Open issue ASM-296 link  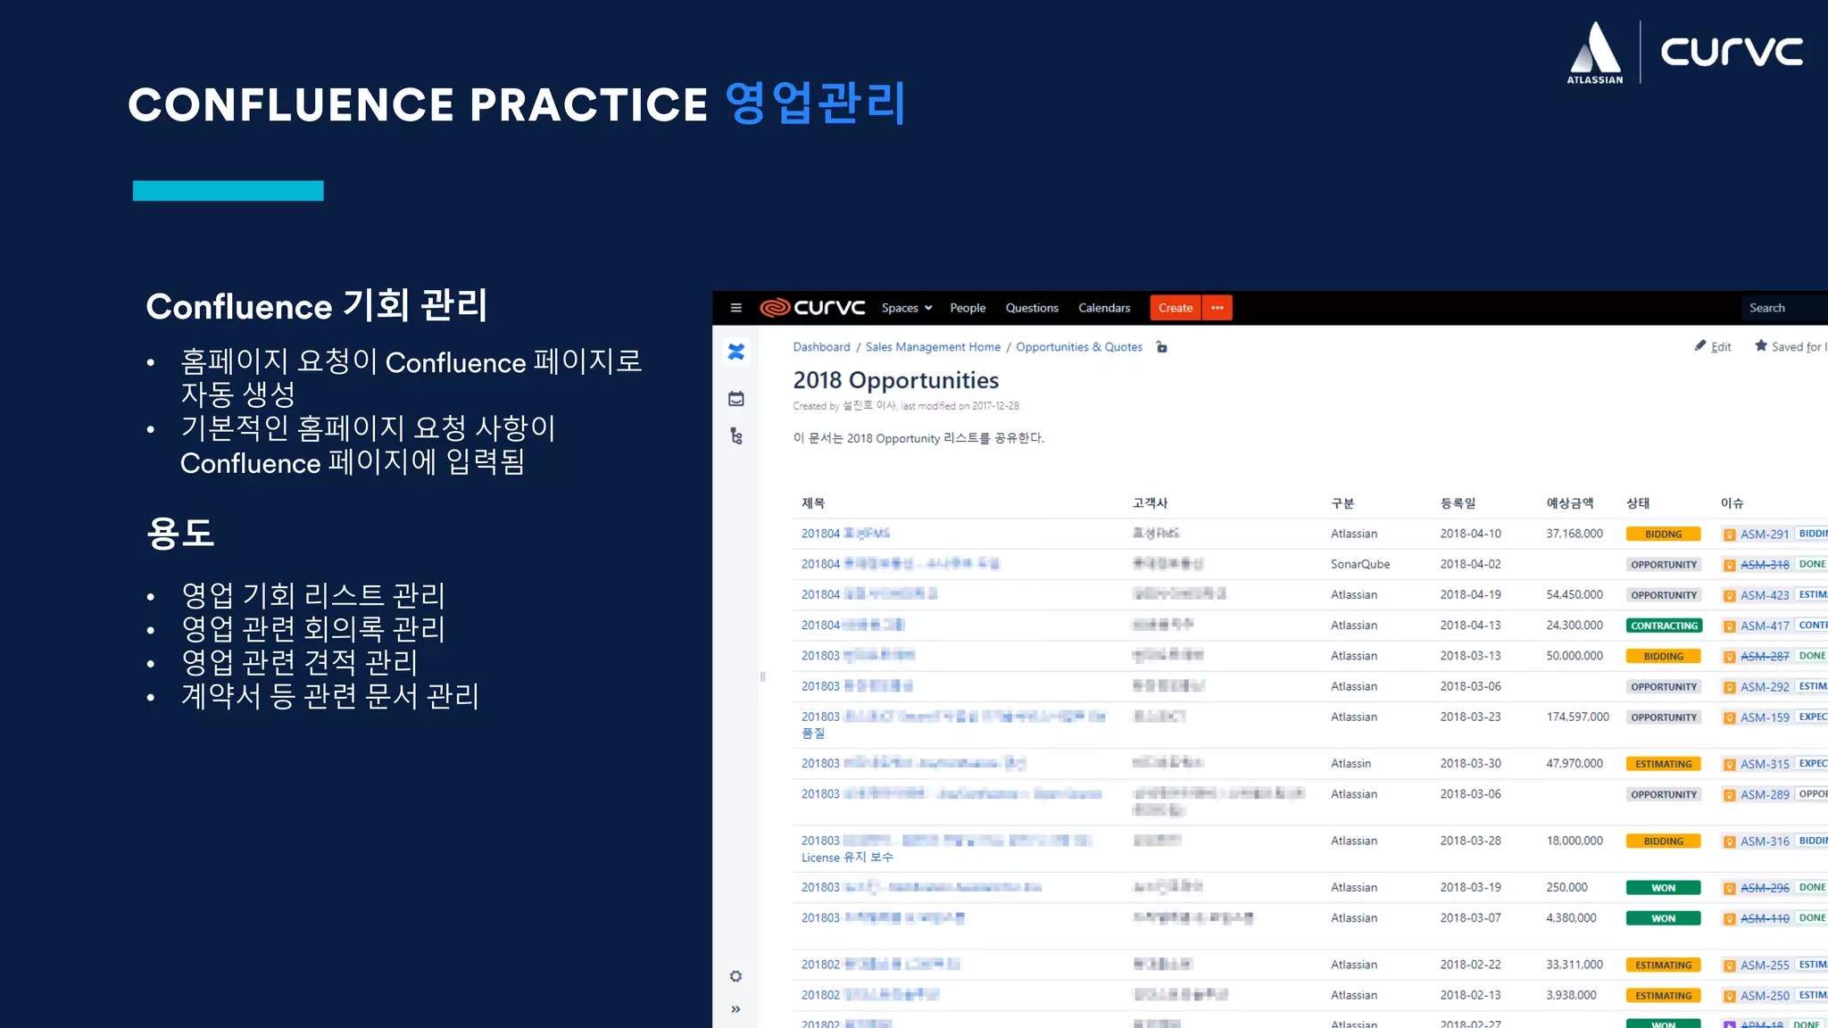tap(1765, 888)
